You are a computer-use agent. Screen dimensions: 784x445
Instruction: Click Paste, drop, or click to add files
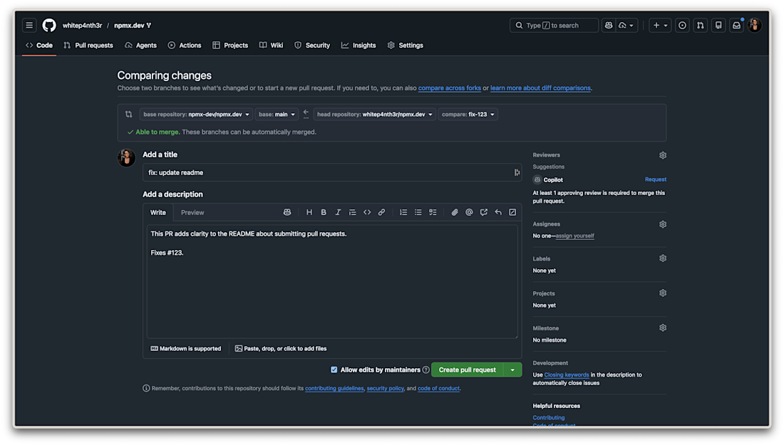[x=281, y=349]
